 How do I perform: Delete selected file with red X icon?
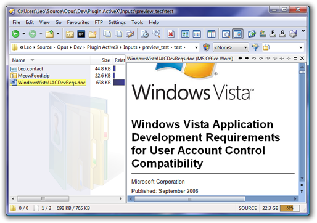(x=171, y=34)
